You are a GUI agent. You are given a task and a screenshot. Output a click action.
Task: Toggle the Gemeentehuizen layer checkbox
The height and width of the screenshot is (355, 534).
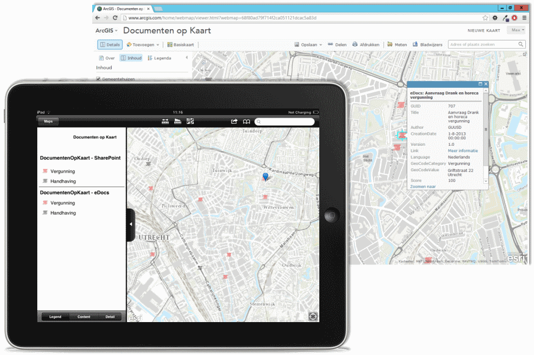[98, 79]
